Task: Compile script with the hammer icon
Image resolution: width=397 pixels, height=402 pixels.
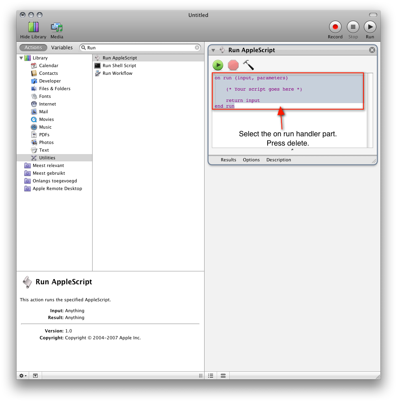Action: coord(248,65)
